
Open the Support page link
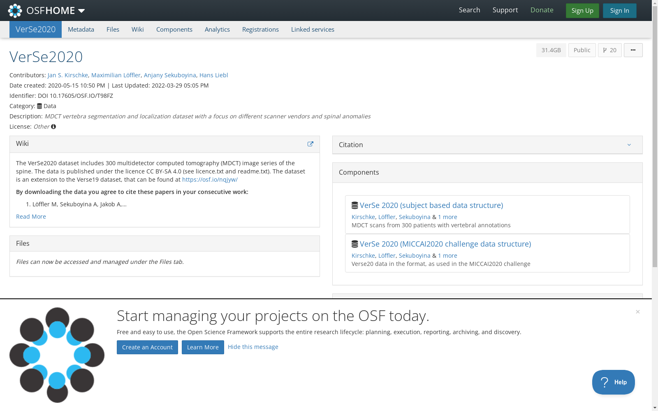pyautogui.click(x=505, y=10)
